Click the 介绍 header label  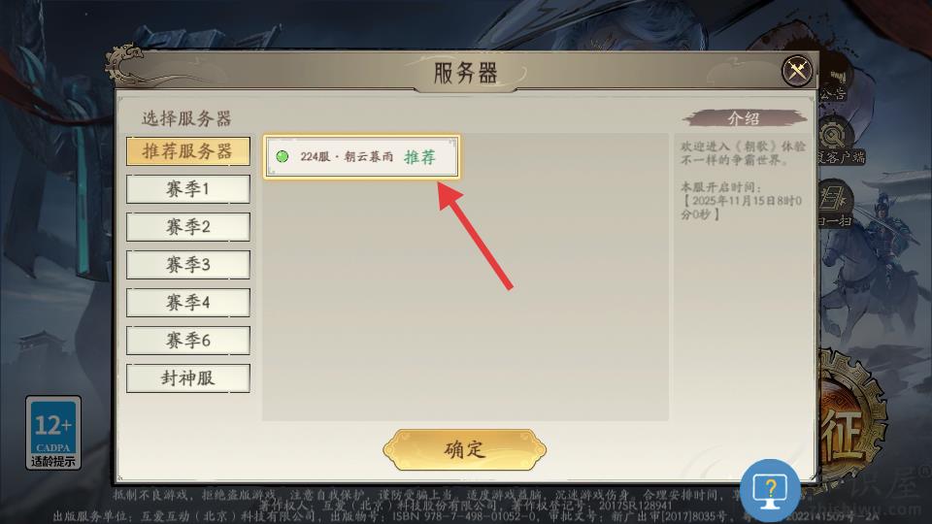point(744,118)
